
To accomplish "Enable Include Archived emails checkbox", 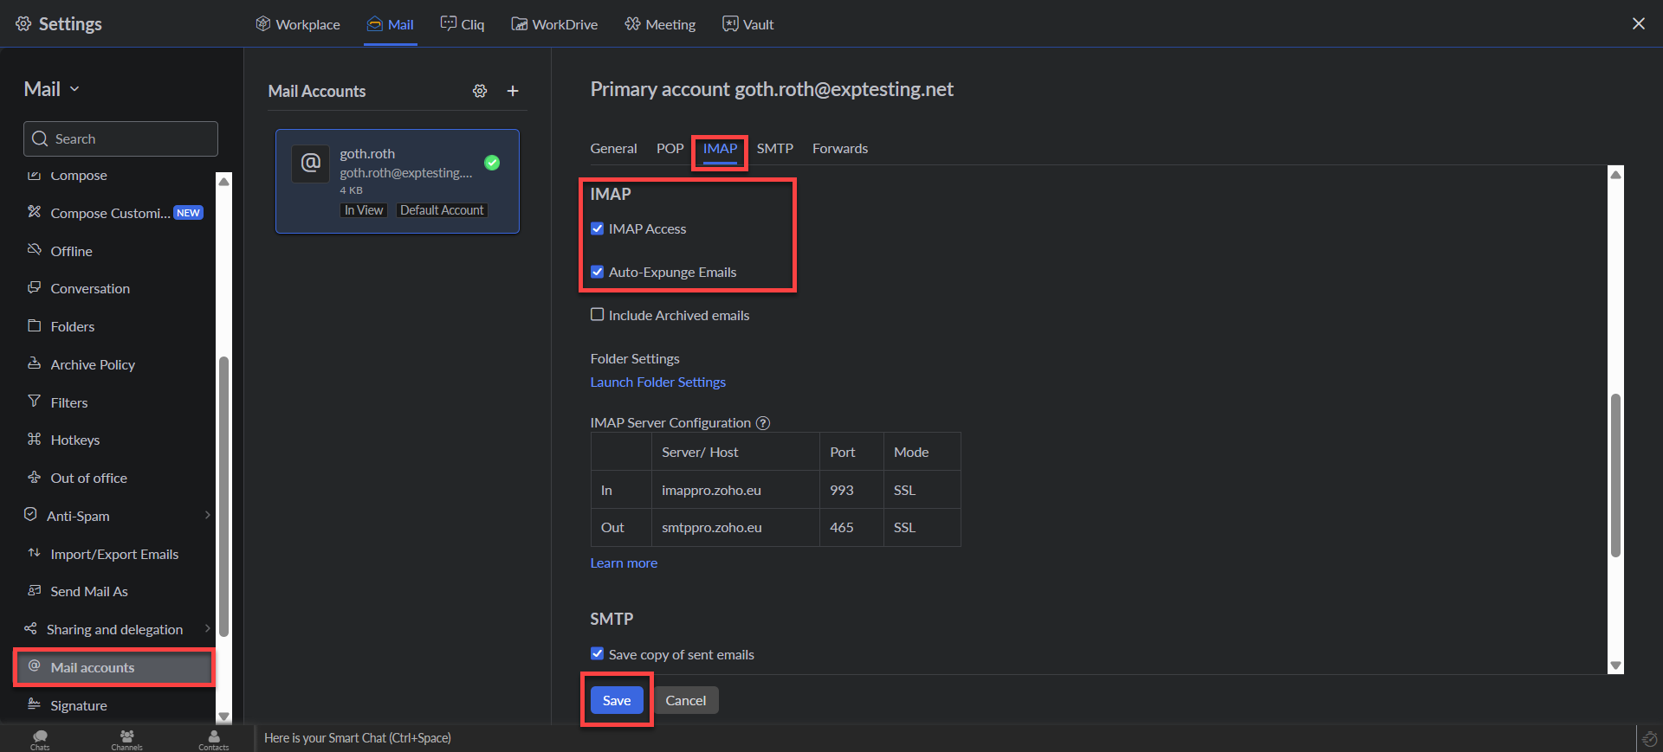I will [598, 315].
